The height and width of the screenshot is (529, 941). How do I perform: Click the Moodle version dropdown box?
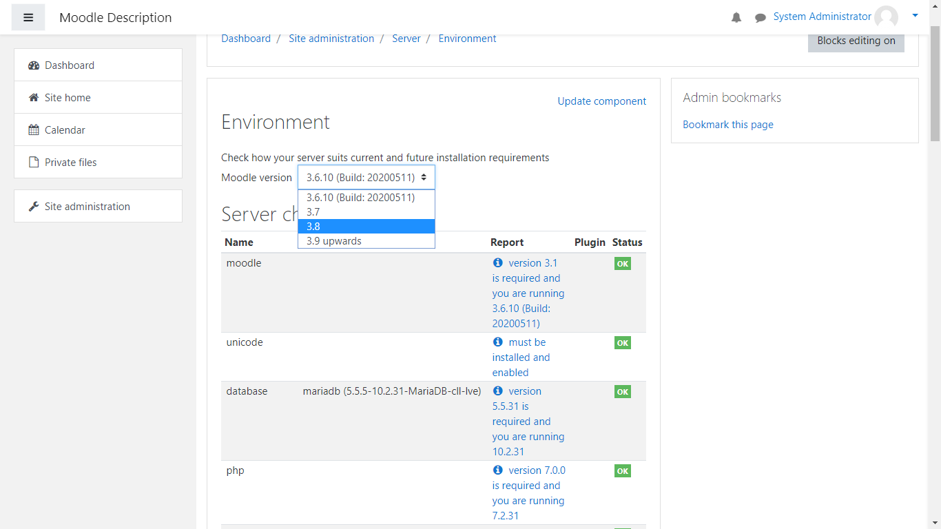point(366,178)
